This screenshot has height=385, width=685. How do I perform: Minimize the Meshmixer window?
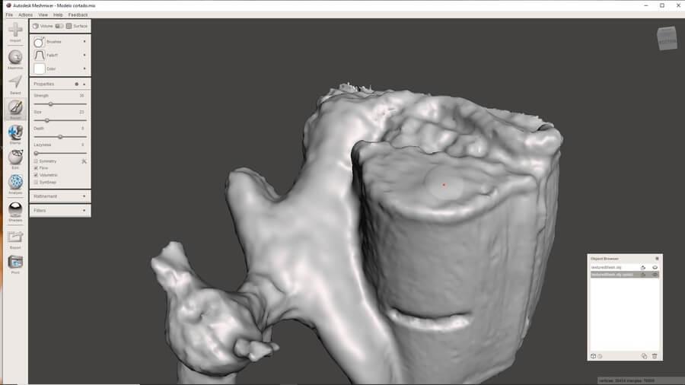coord(646,5)
